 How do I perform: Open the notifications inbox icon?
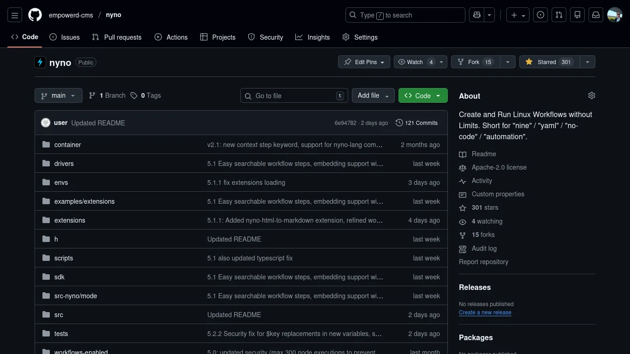click(596, 15)
